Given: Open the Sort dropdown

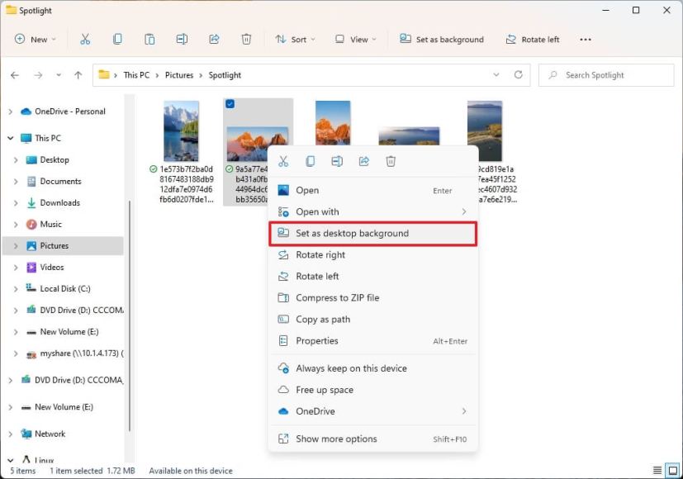Looking at the screenshot, I should tap(295, 39).
